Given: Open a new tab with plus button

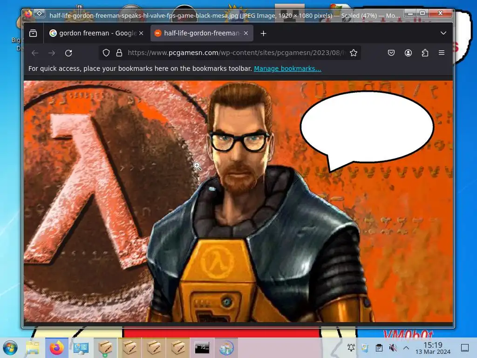Looking at the screenshot, I should pyautogui.click(x=264, y=34).
